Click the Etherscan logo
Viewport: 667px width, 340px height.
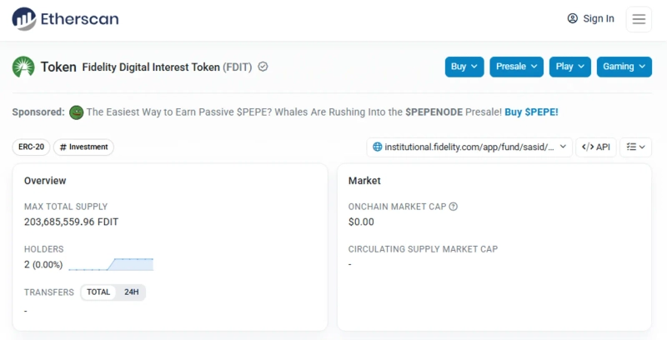point(65,18)
